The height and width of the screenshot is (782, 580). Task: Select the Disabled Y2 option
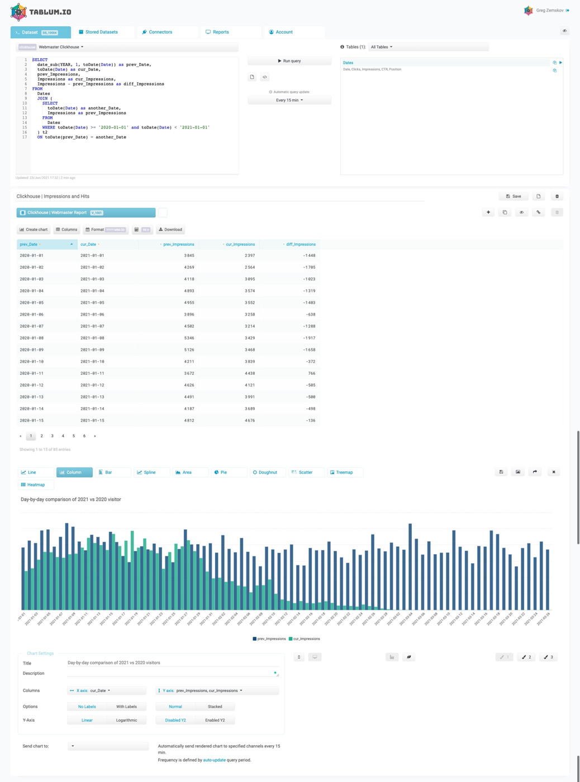[x=175, y=720]
